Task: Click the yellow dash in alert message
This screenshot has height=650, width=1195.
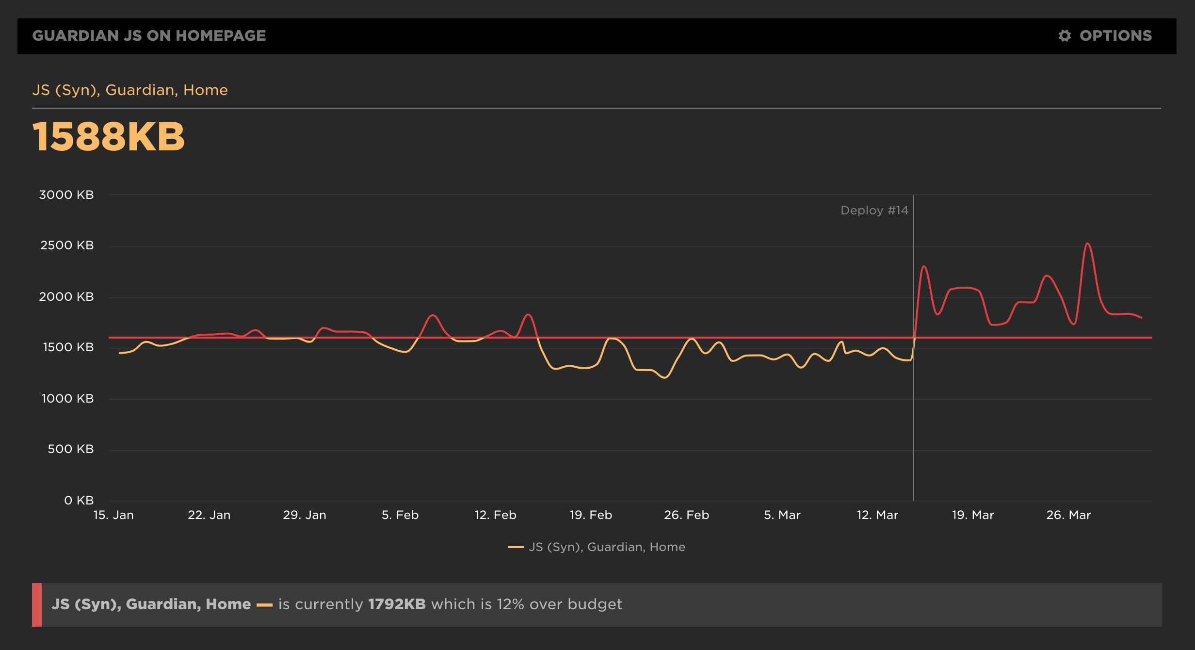Action: [264, 605]
